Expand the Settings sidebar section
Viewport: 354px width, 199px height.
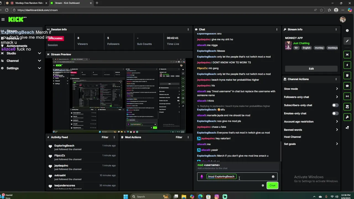point(21,68)
